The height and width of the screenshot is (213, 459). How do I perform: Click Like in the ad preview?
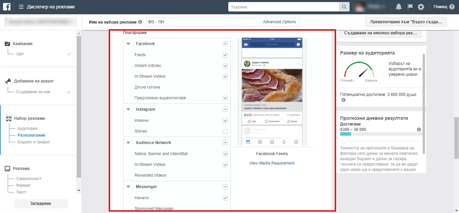click(252, 121)
